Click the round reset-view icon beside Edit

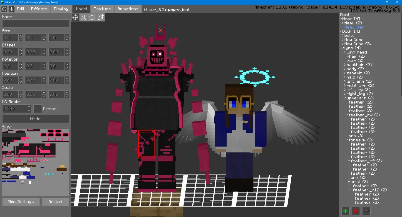pyautogui.click(x=4, y=9)
